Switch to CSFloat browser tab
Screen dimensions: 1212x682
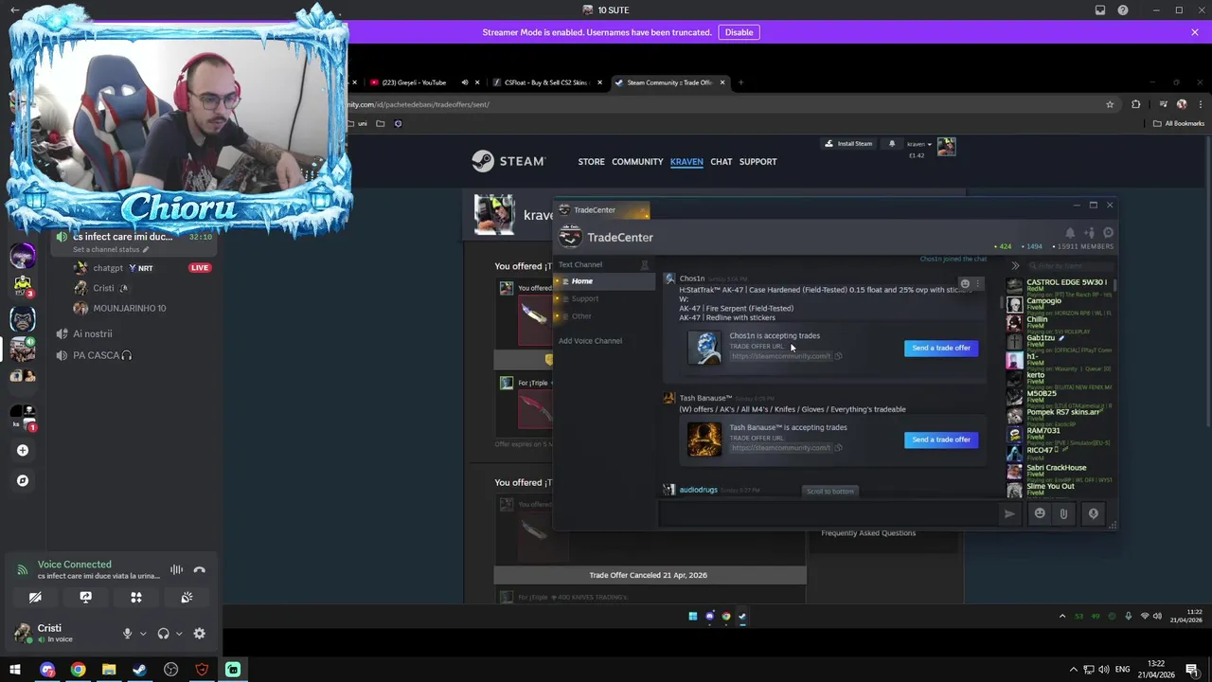point(545,82)
